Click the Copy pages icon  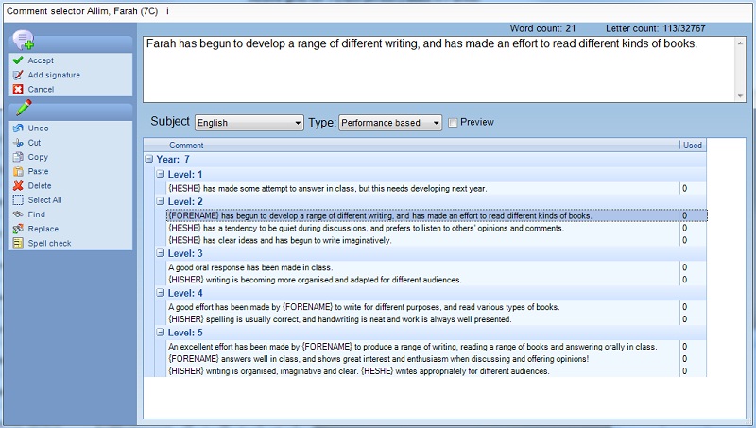[18, 157]
